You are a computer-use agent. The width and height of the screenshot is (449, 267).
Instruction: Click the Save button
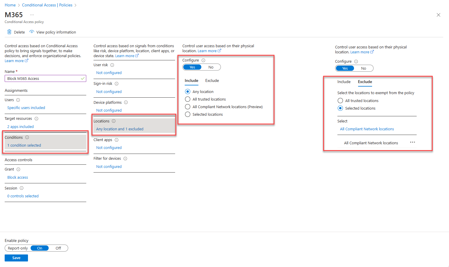pyautogui.click(x=16, y=258)
